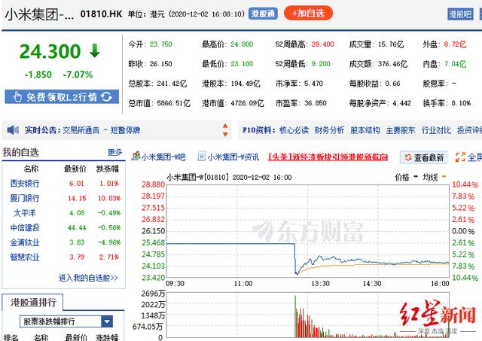This screenshot has width=482, height=341.
Task: Click 价格 legend blue marker
Action: coord(416,177)
